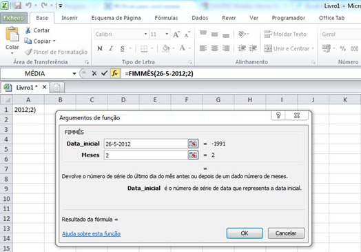Click the text orientation icon

coord(242,34)
